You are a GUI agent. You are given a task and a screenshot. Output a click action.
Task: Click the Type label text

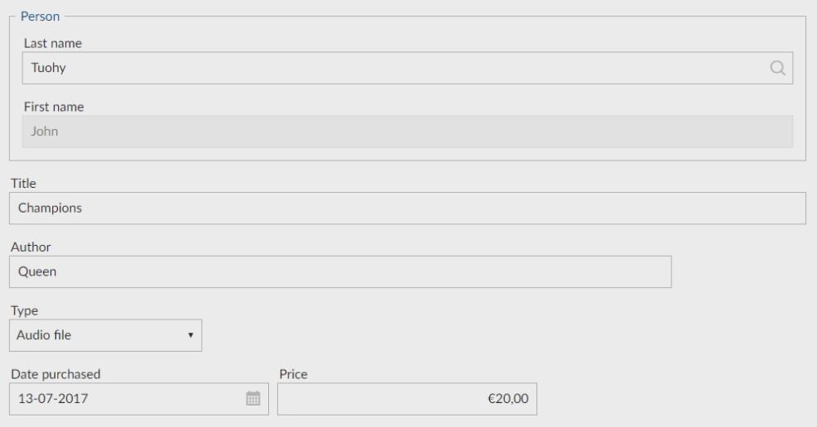pos(22,311)
